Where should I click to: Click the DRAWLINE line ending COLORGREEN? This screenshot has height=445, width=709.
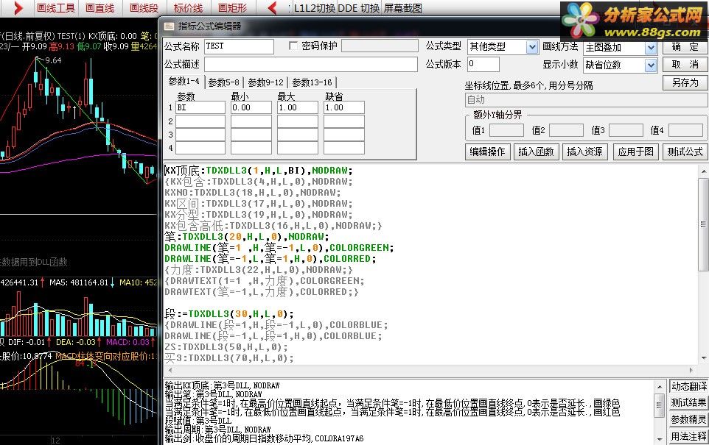pos(279,248)
